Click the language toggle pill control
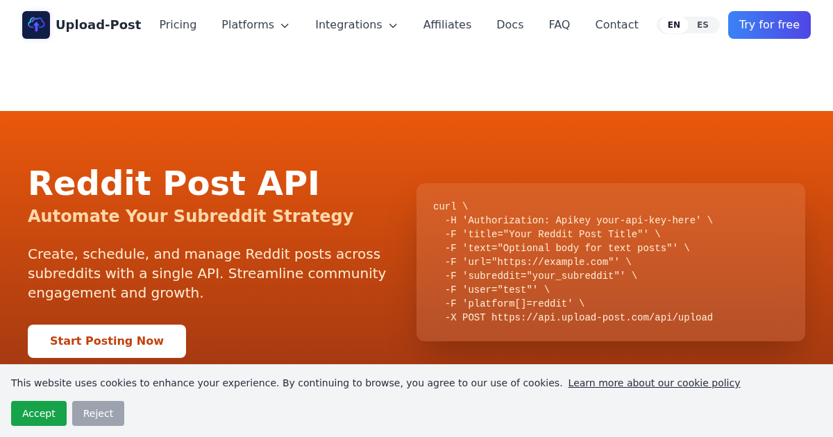833x437 pixels. tap(688, 24)
